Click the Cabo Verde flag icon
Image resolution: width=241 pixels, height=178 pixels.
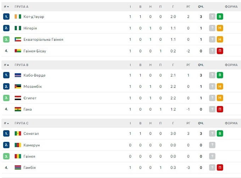(x=18, y=75)
